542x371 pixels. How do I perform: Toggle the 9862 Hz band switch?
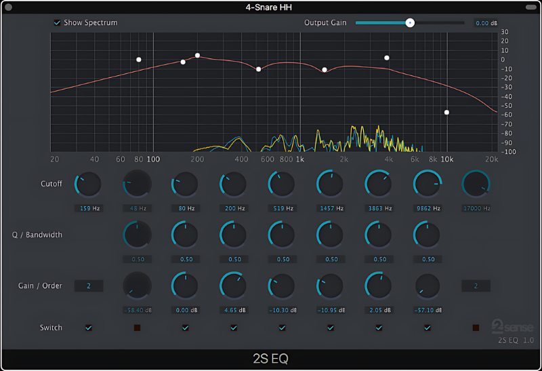(428, 328)
